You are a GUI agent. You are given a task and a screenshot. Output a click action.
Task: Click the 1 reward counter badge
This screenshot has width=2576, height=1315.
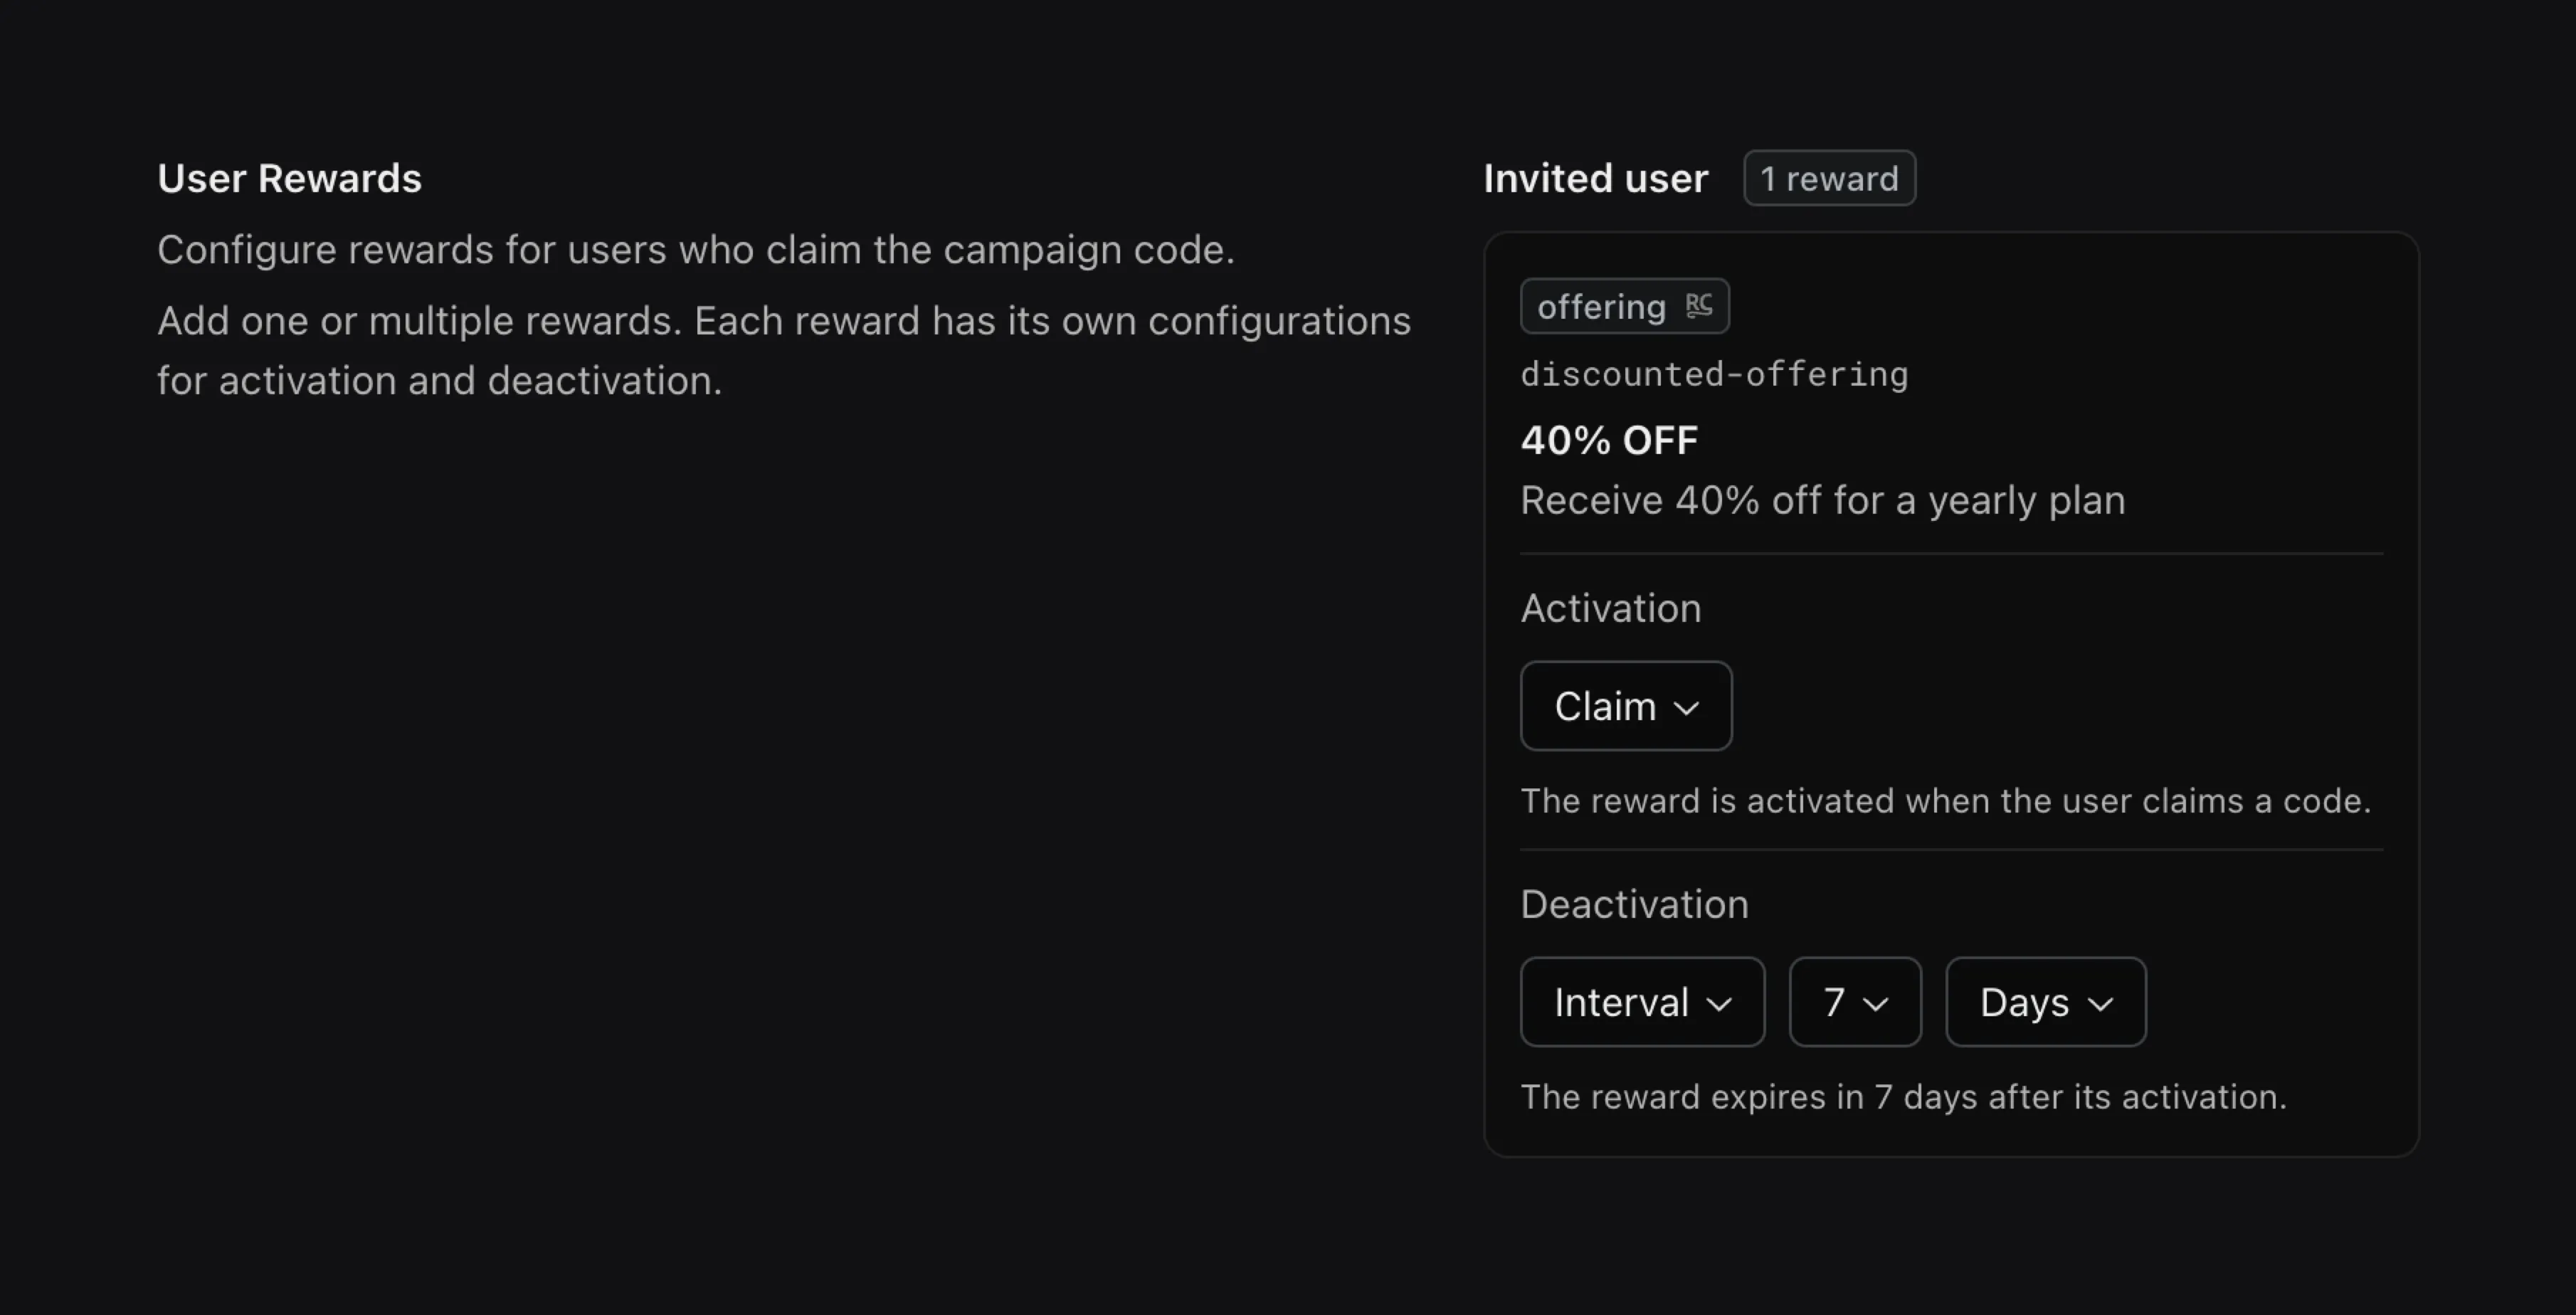click(1829, 178)
